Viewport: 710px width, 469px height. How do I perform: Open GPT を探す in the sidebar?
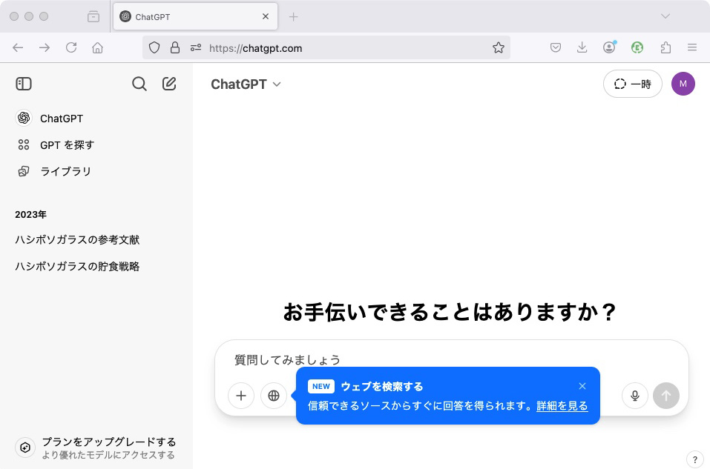point(67,145)
